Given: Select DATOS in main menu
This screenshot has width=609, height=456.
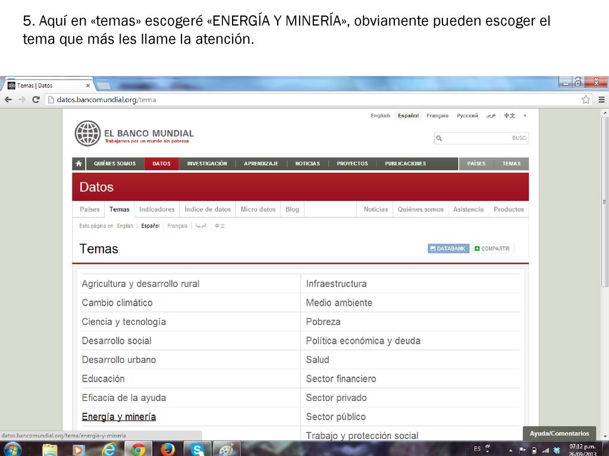Looking at the screenshot, I should (162, 164).
